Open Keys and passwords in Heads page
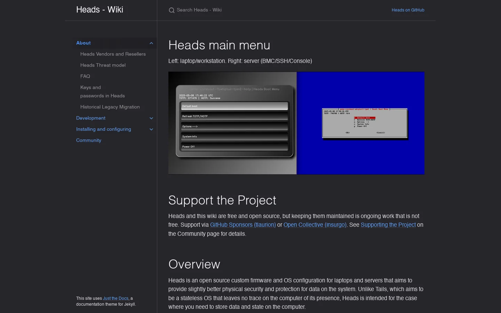The height and width of the screenshot is (313, 501). 103,91
